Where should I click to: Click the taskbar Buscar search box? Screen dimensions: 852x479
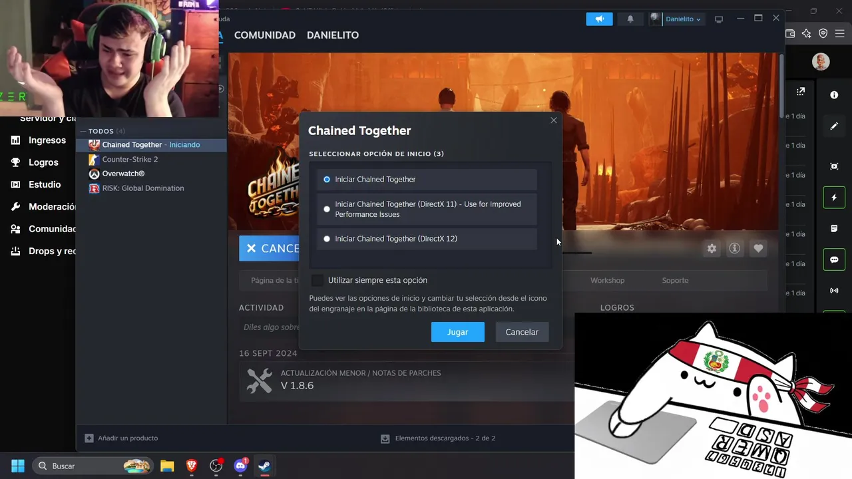tap(92, 466)
